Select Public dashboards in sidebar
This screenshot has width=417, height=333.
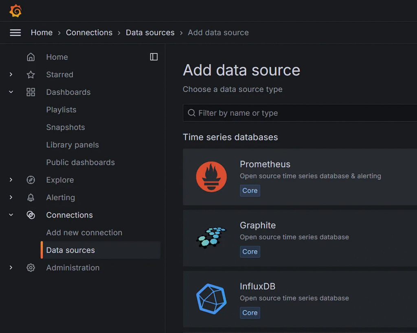coord(80,162)
